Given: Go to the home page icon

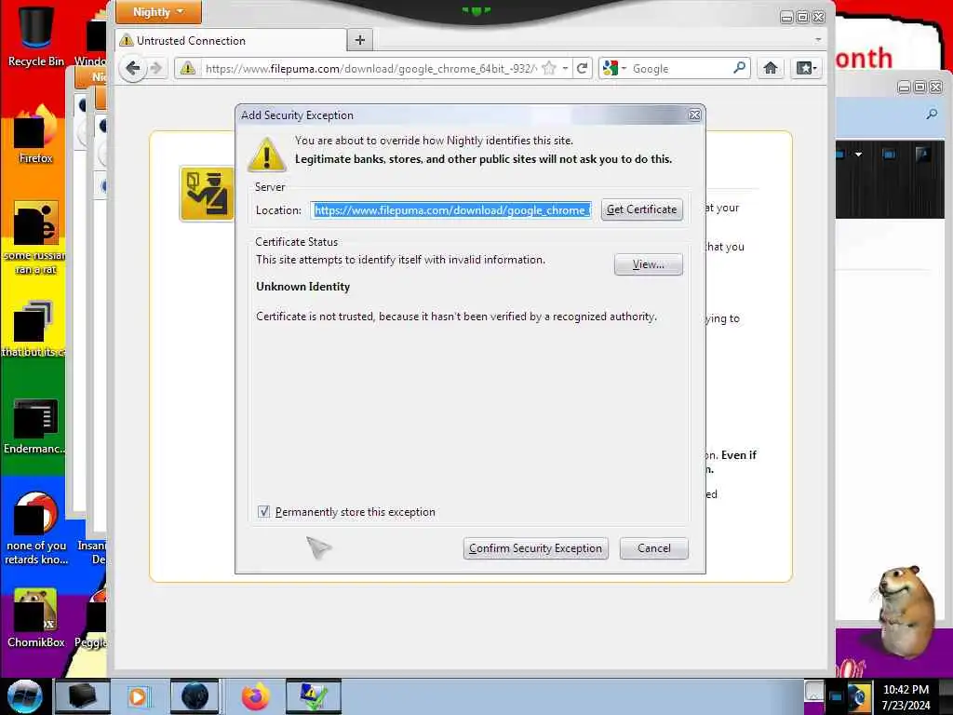Looking at the screenshot, I should point(770,68).
